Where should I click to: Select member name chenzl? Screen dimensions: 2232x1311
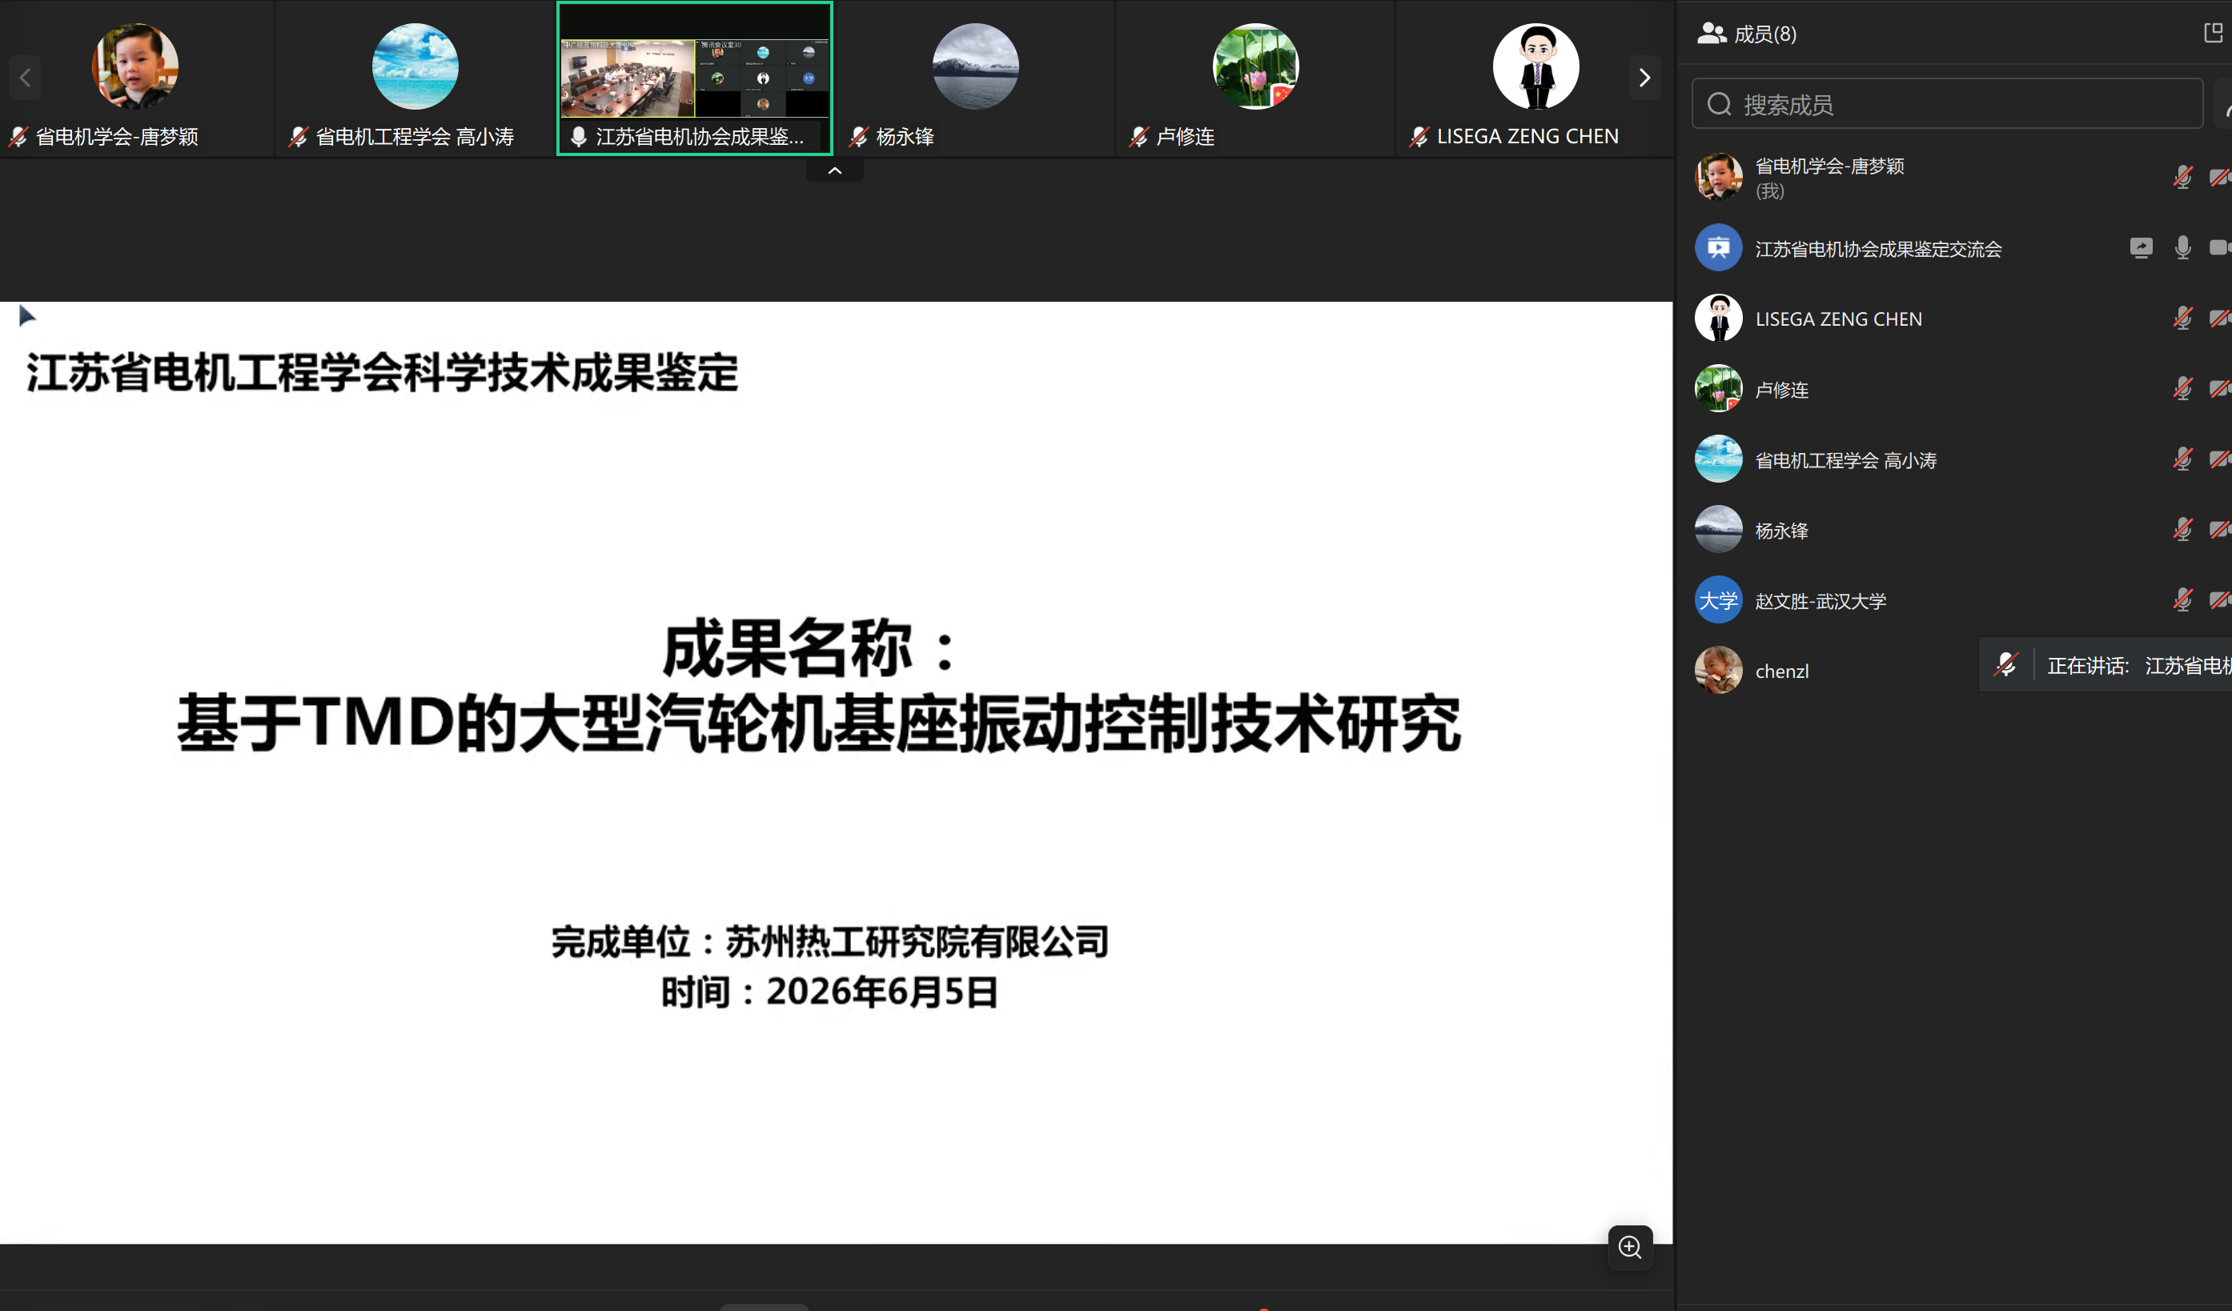1782,671
